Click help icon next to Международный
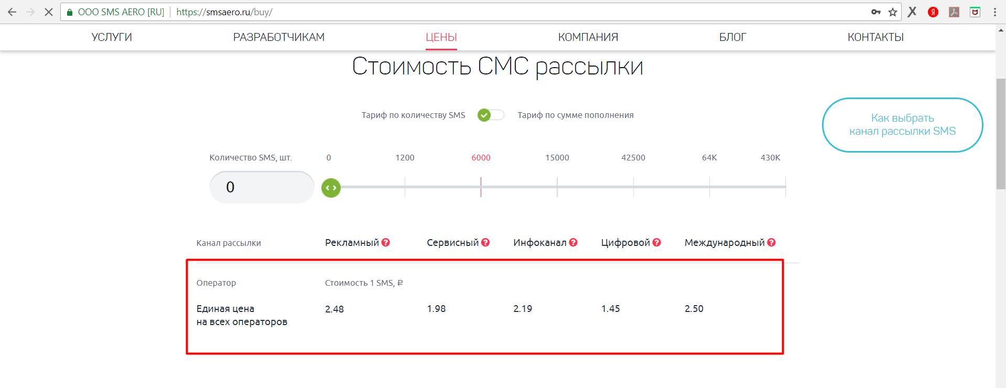The height and width of the screenshot is (388, 1006). pos(772,242)
